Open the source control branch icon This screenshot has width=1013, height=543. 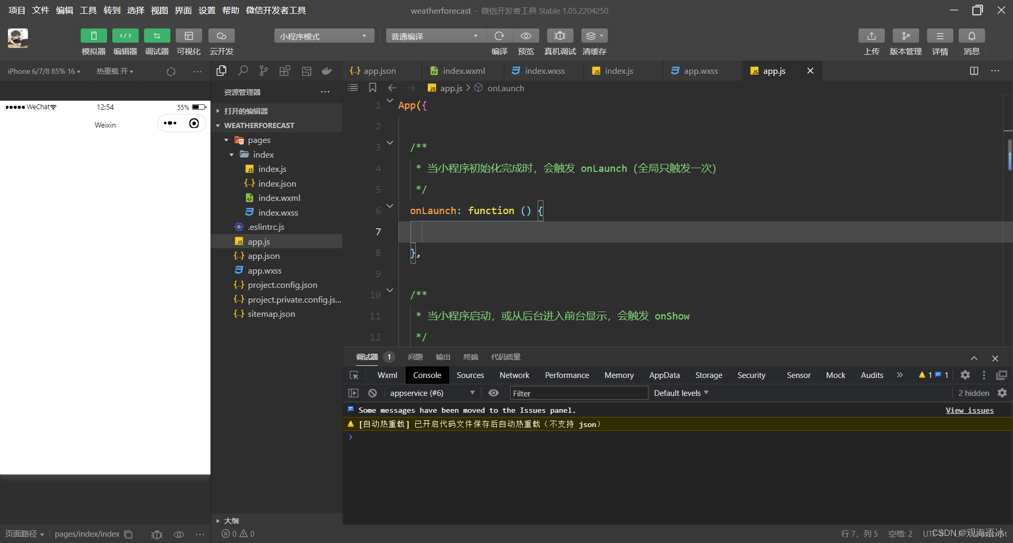[x=264, y=71]
